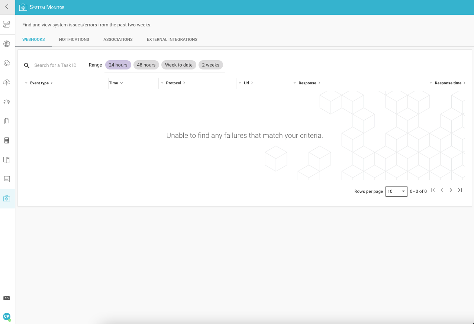Go to the next page of results

click(x=451, y=190)
